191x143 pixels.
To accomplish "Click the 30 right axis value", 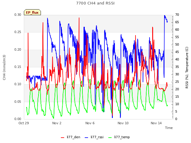I will coord(177,74).
